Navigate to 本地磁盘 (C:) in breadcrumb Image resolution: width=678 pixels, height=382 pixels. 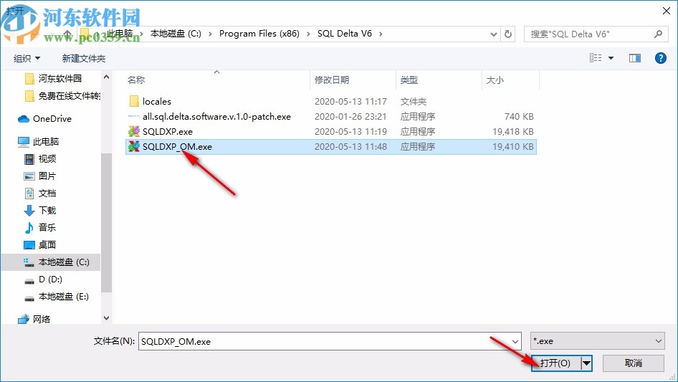(176, 34)
